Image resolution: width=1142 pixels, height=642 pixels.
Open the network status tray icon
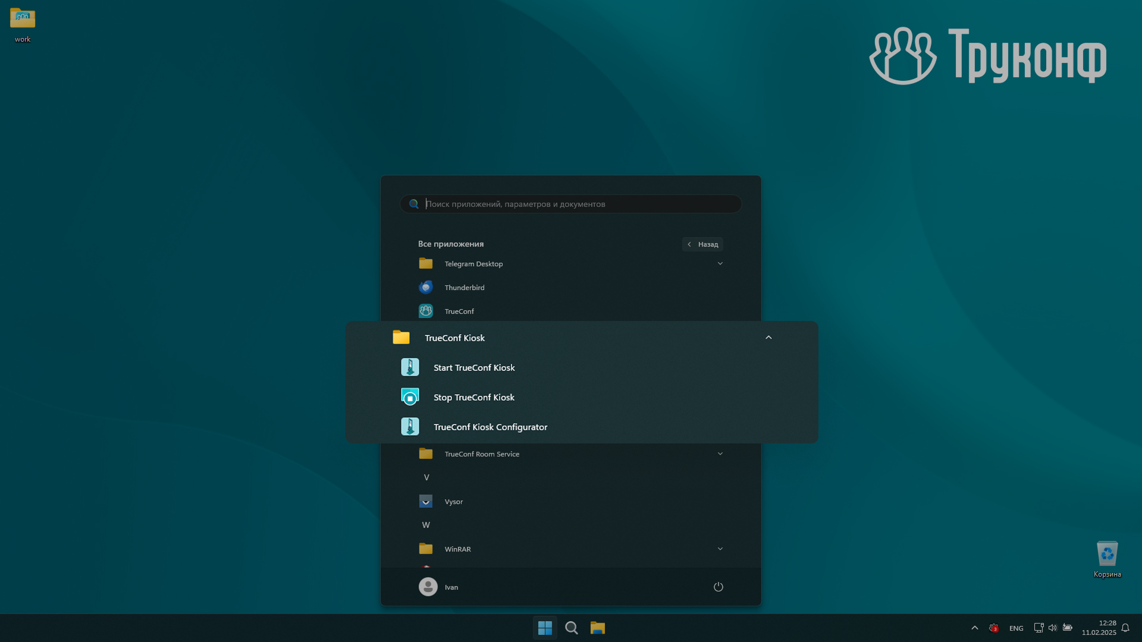tap(1039, 628)
